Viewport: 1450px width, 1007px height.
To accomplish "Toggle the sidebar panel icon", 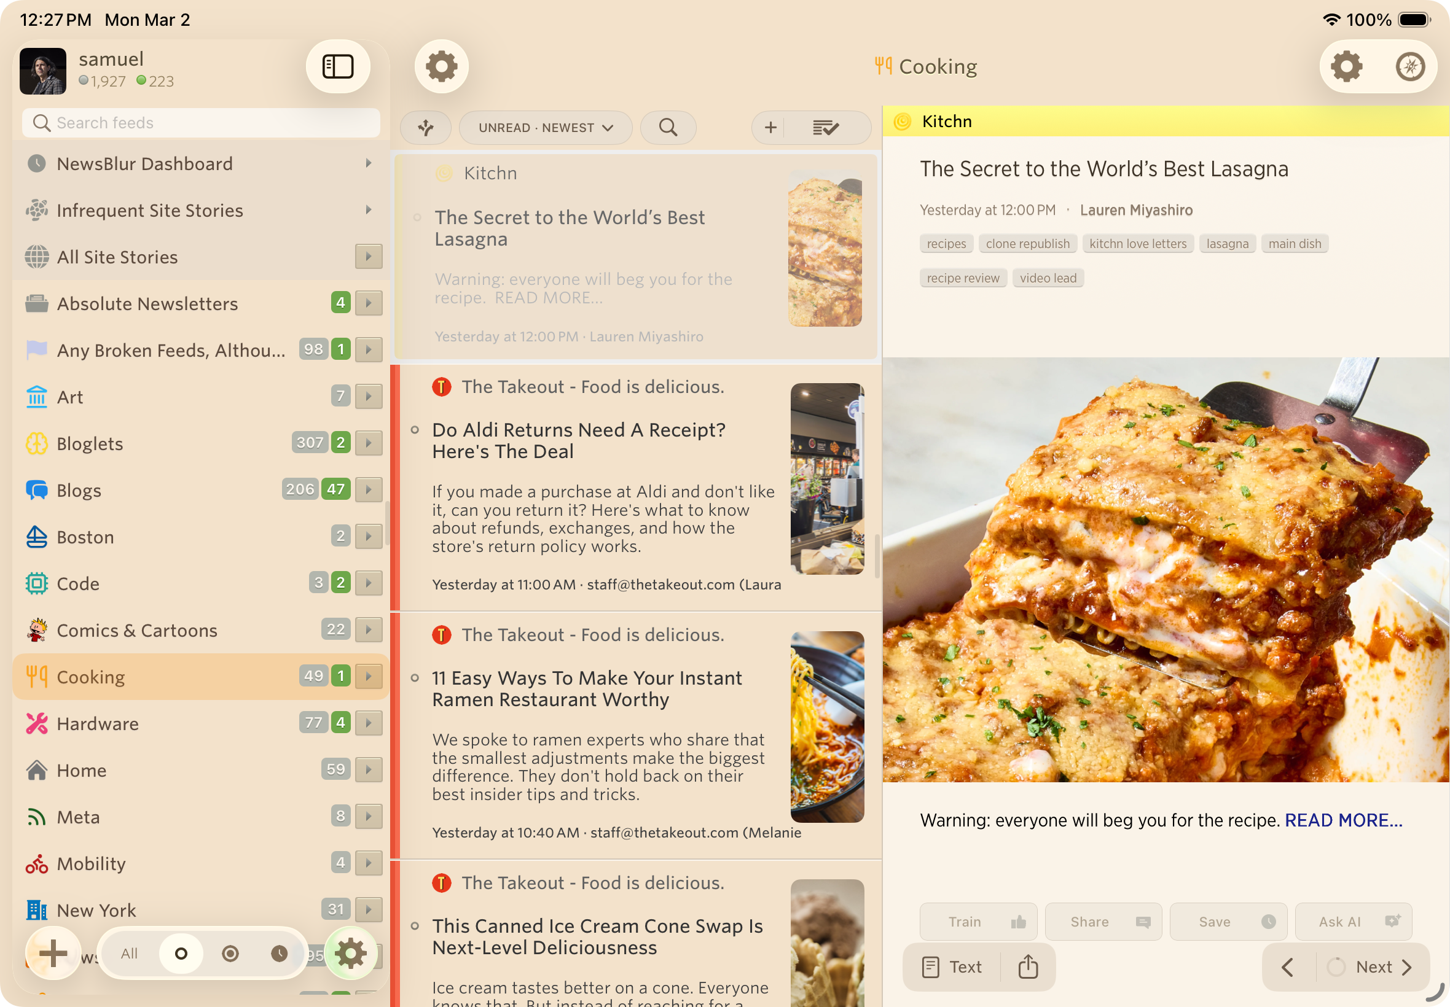I will 338,66.
